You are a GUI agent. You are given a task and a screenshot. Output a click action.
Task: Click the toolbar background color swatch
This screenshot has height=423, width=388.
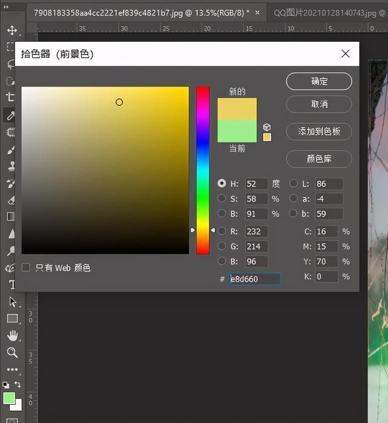point(18,407)
